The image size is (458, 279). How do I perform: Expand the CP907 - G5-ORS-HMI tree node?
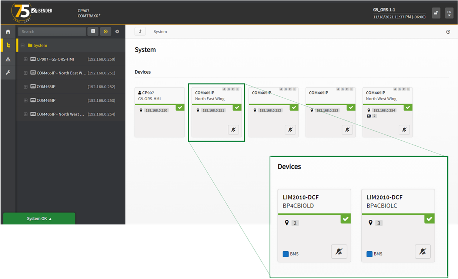(x=26, y=59)
